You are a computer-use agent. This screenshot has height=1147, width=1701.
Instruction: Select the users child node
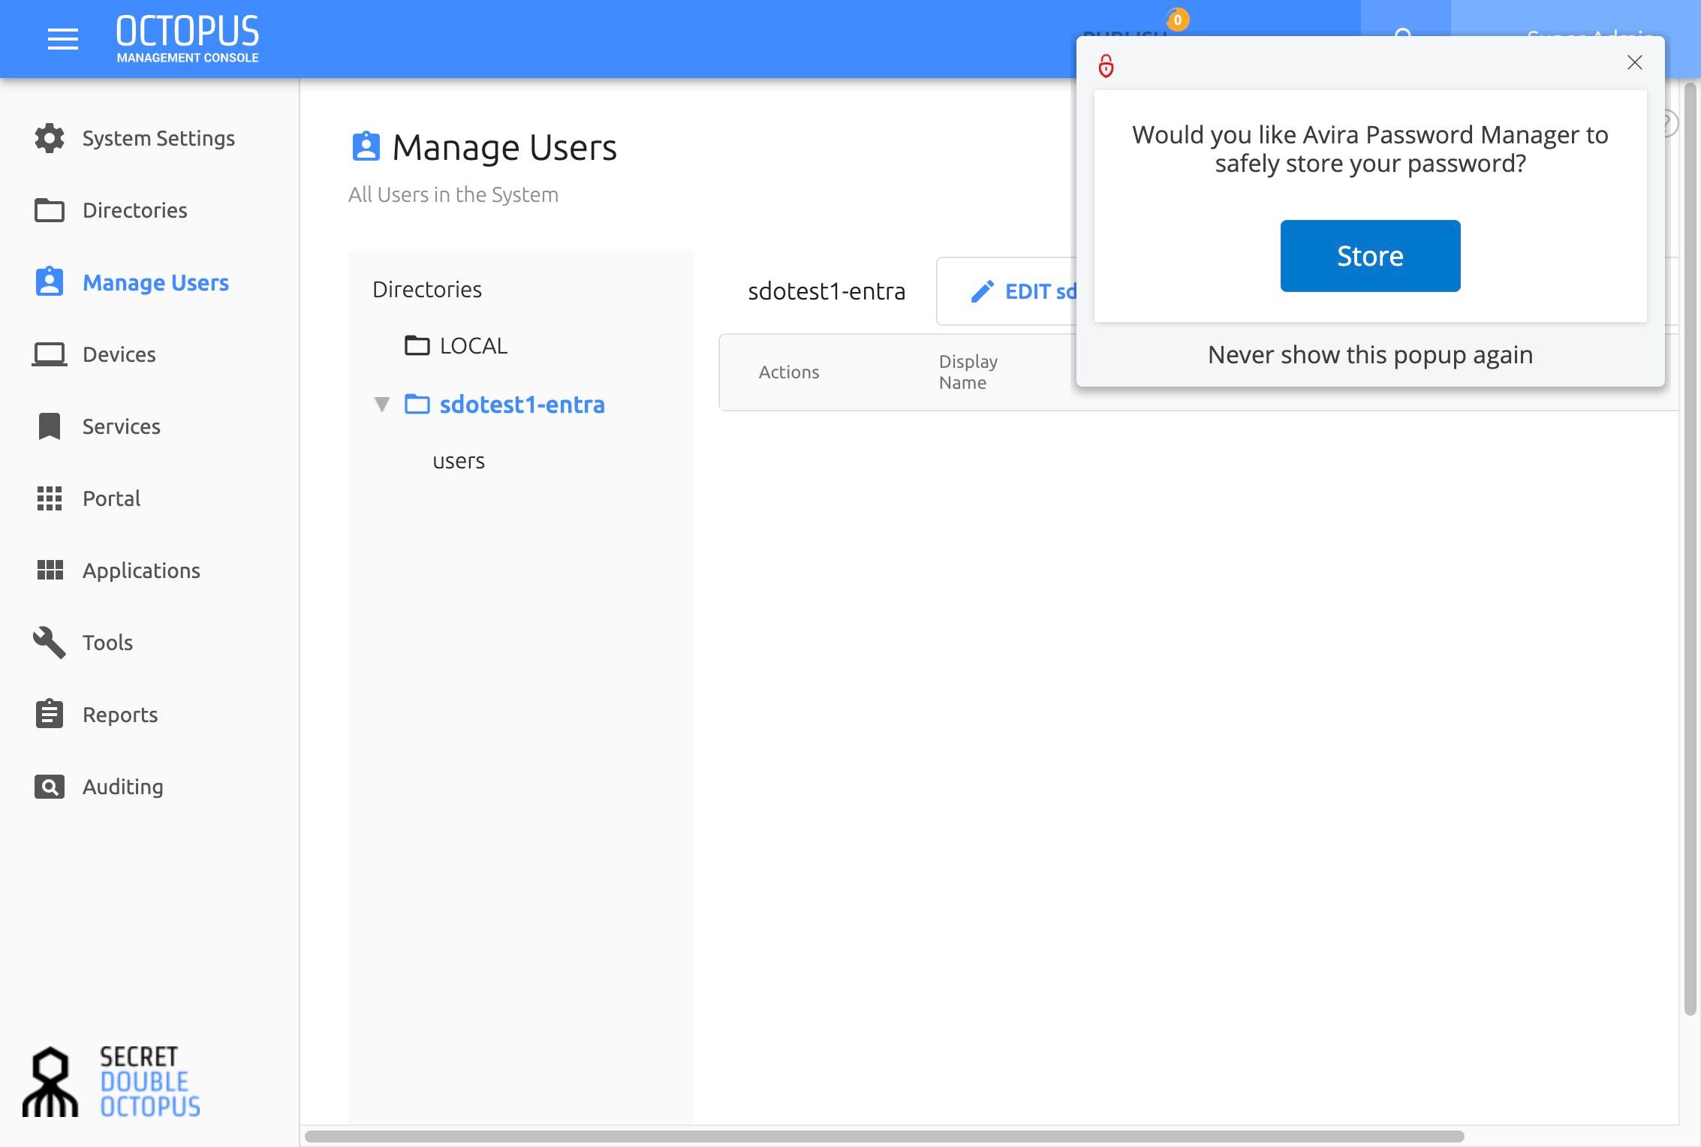point(459,460)
